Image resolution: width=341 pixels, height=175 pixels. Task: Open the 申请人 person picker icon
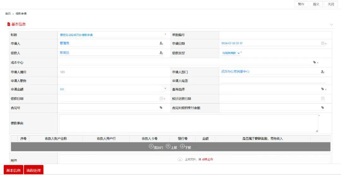161,44
